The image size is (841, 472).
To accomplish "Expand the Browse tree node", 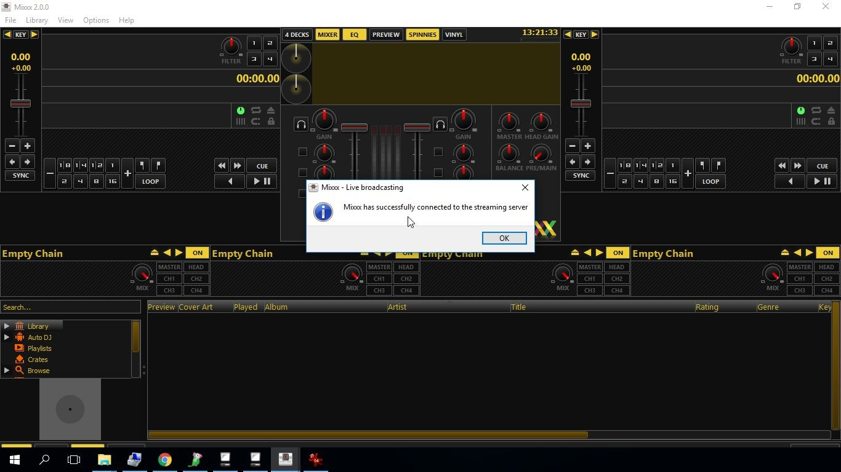I will click(x=7, y=371).
